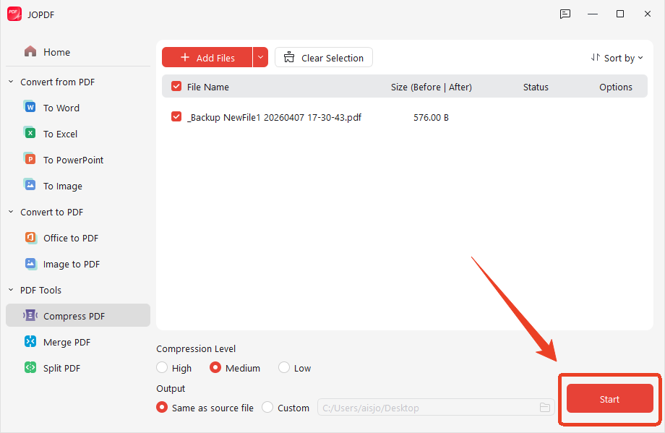Click the Sort by arrows icon
The height and width of the screenshot is (433, 665).
pyautogui.click(x=596, y=57)
